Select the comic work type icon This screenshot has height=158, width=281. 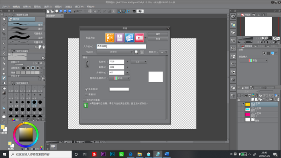120,38
